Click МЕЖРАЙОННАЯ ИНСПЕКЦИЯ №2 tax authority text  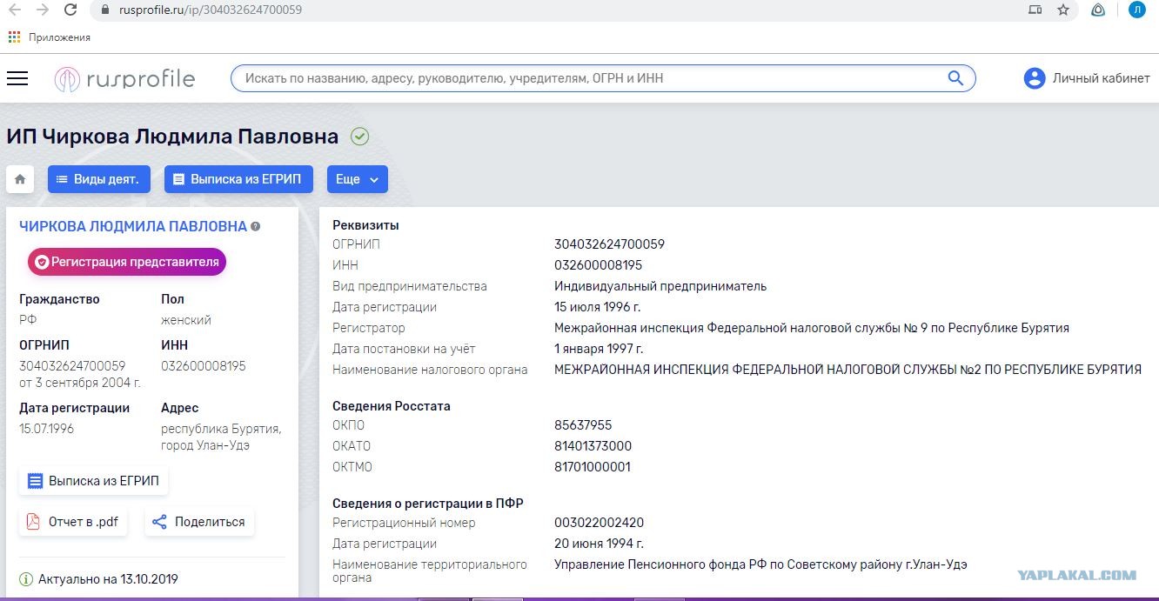click(x=847, y=370)
